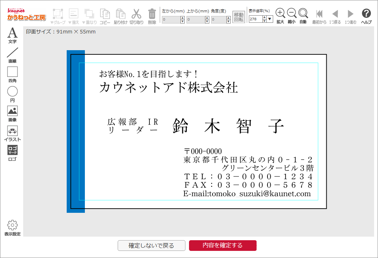Click the 自動 auto zoom icon
Viewport: 378px width, 258px height.
point(303,16)
